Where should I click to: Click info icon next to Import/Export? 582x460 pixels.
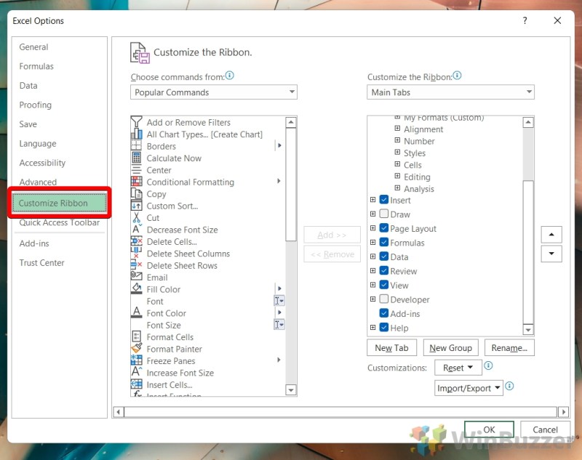510,386
